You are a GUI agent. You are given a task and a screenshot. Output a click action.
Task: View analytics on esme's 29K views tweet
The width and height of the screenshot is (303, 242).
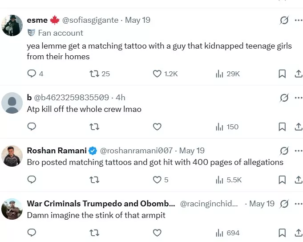(x=228, y=74)
